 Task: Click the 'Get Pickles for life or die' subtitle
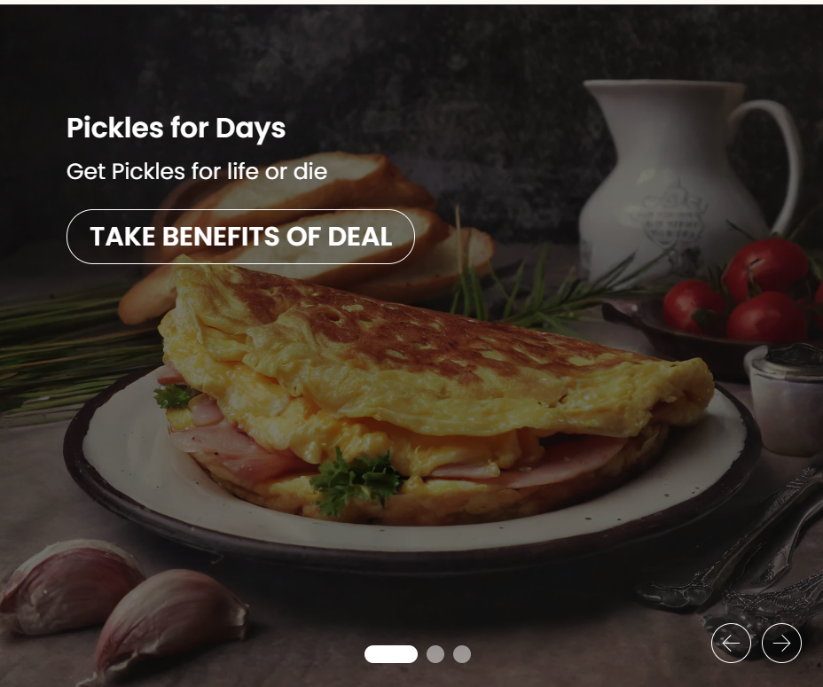(197, 172)
